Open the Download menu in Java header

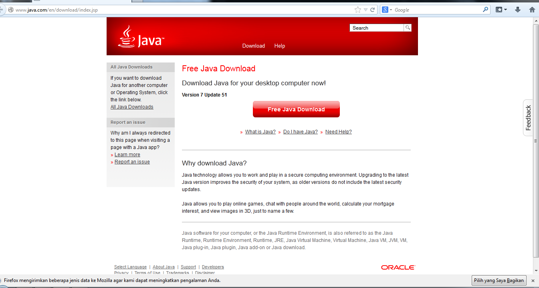254,46
